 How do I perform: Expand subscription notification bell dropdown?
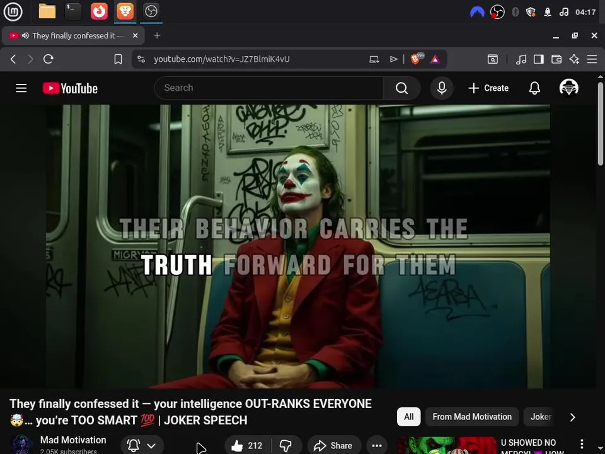coord(141,446)
